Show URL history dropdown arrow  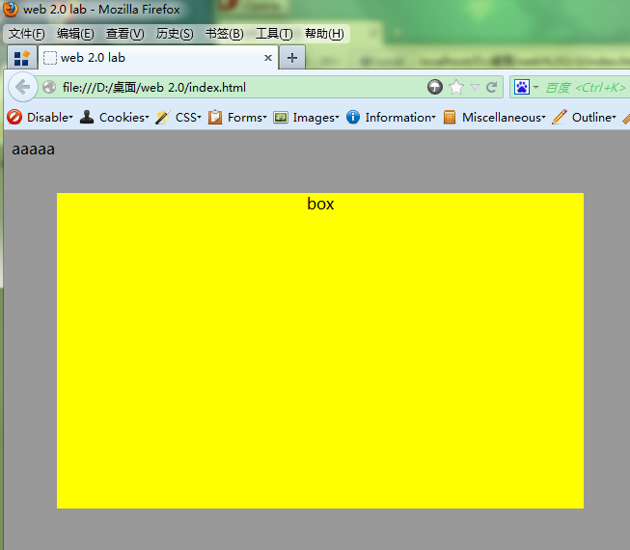click(475, 87)
